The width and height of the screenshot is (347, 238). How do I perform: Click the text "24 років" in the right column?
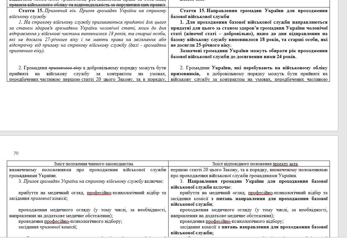click(x=287, y=57)
